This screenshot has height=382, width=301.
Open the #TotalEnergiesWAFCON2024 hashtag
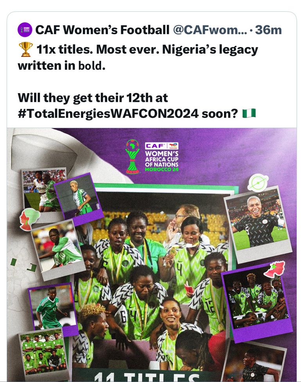(108, 114)
